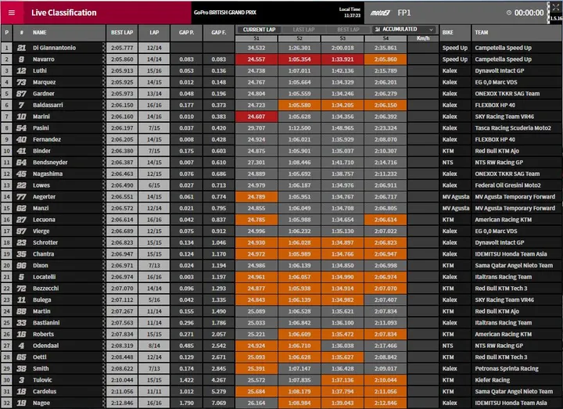This screenshot has width=563, height=409.
Task: Sort by the S1 sector column
Action: (256, 38)
